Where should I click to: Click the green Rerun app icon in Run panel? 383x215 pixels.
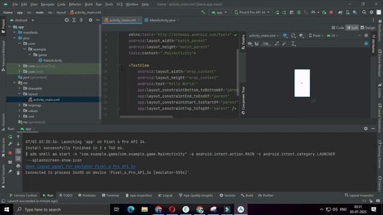[x=10, y=137]
